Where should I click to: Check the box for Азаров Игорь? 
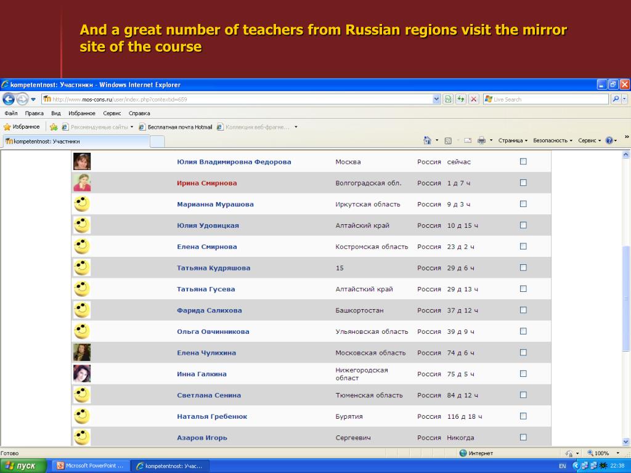coord(523,437)
